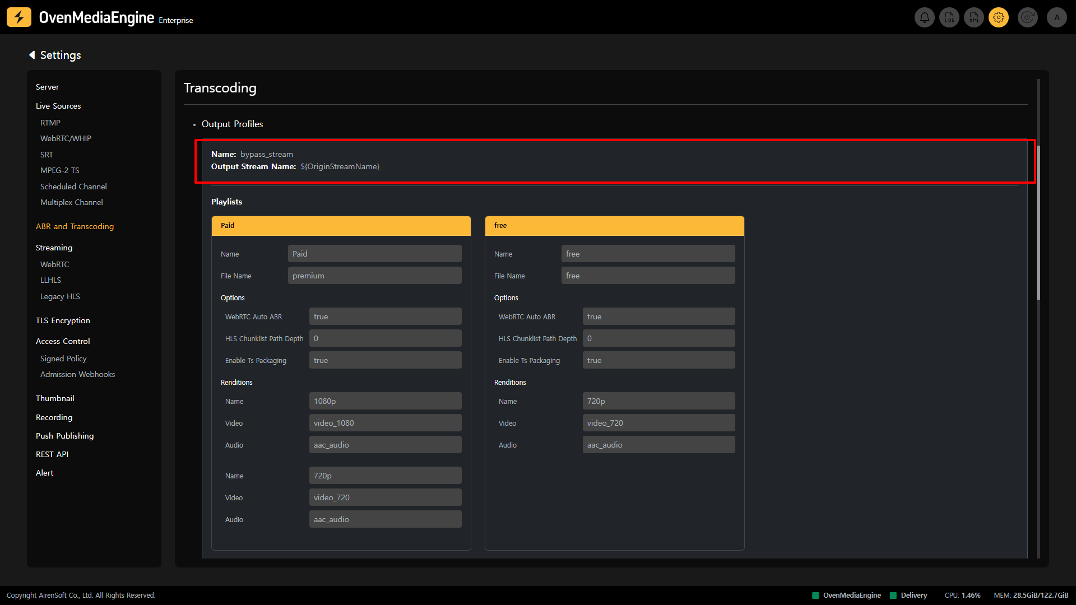The height and width of the screenshot is (605, 1076).
Task: Open the notifications bell icon
Action: pos(925,17)
